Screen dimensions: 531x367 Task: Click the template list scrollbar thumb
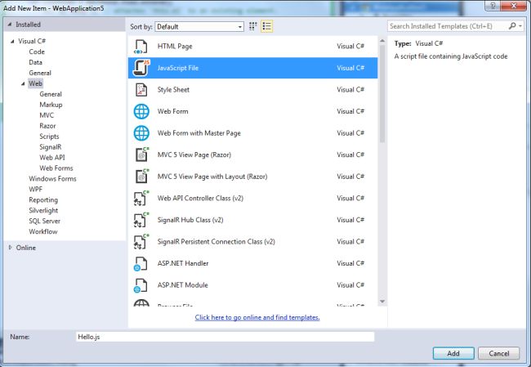click(x=382, y=94)
